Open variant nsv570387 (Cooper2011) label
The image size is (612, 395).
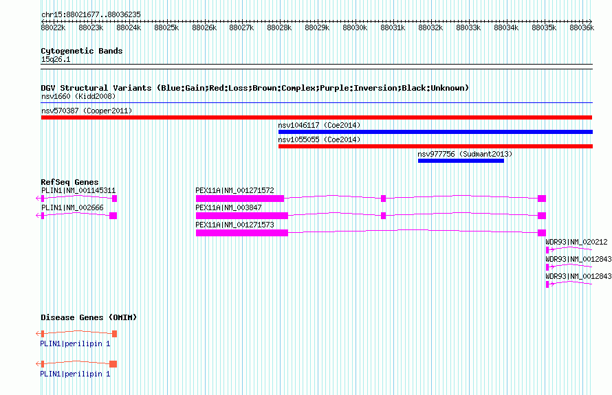point(87,111)
